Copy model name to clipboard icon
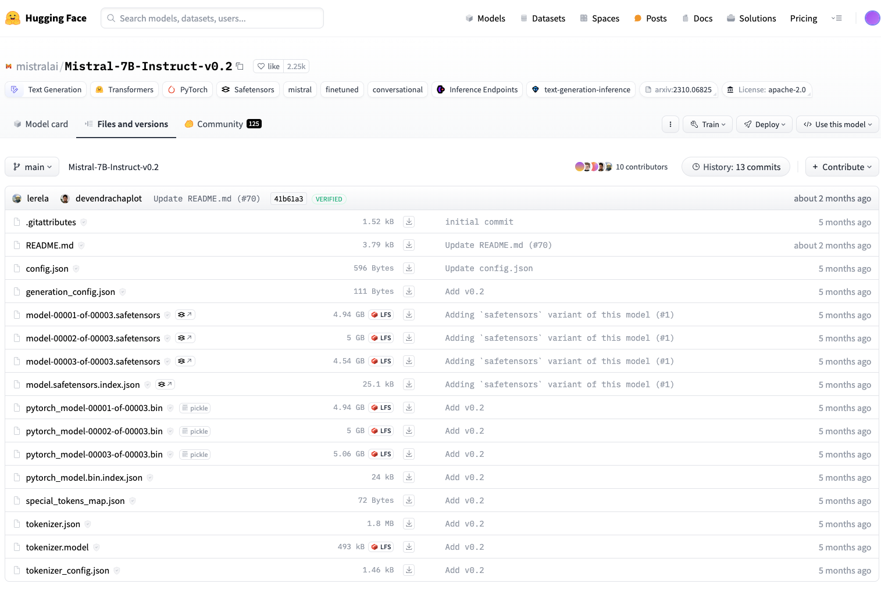 pos(240,66)
